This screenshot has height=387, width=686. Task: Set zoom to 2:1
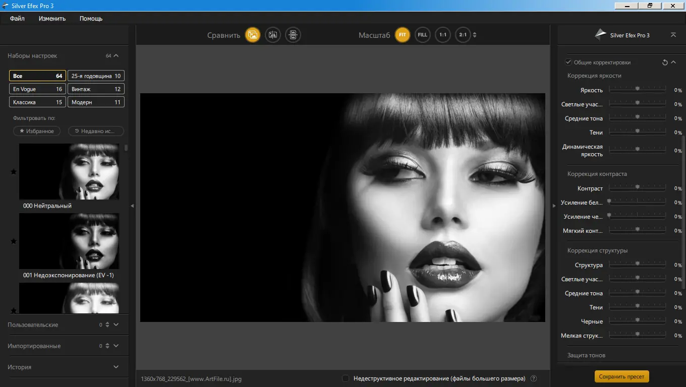(x=463, y=35)
